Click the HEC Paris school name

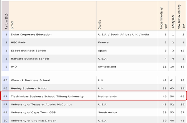pos(18,42)
